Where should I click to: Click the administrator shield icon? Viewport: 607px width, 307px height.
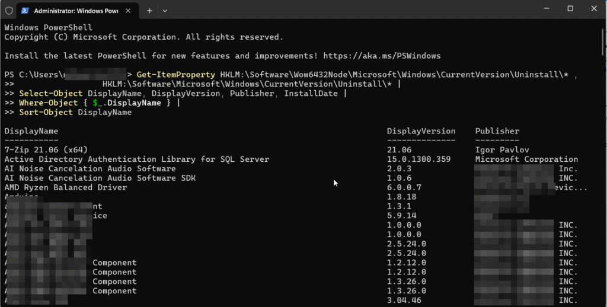(8, 11)
